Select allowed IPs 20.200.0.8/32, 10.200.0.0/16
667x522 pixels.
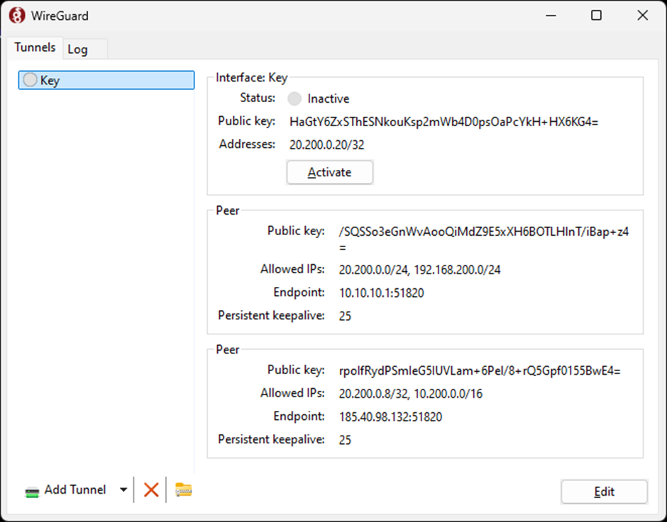tap(410, 393)
